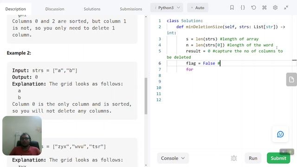Screen dimensions: 297x167
Task: Click the 'Example 2:' heading
Action: (x=19, y=53)
